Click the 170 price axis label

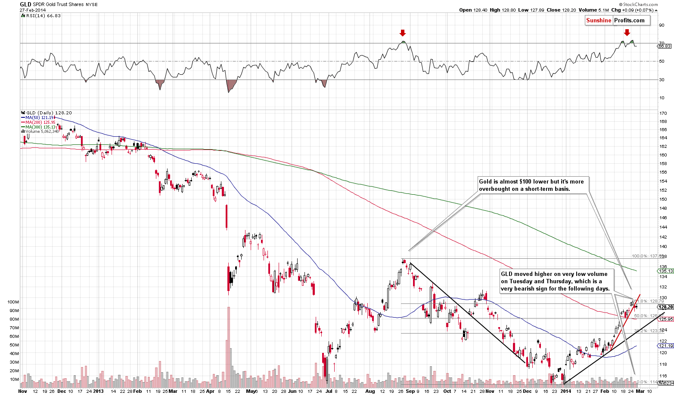[x=663, y=113]
